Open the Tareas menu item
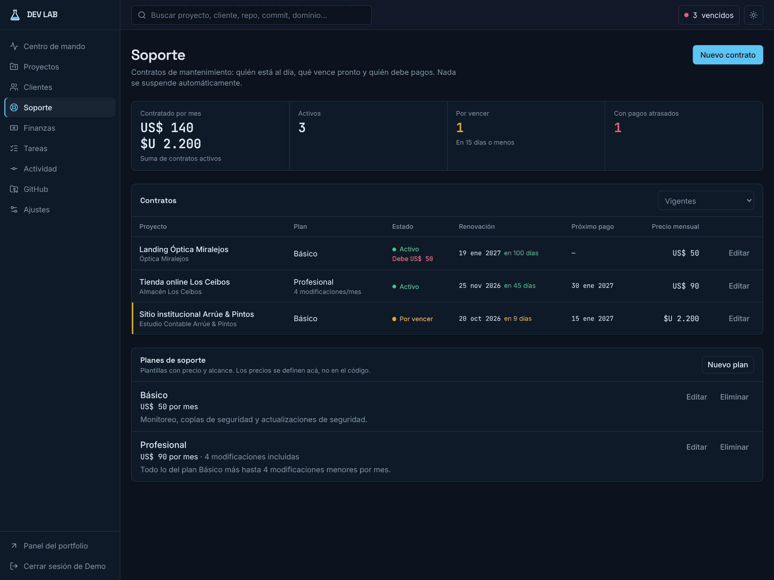Screen dimensions: 774x580 (60, 148)
